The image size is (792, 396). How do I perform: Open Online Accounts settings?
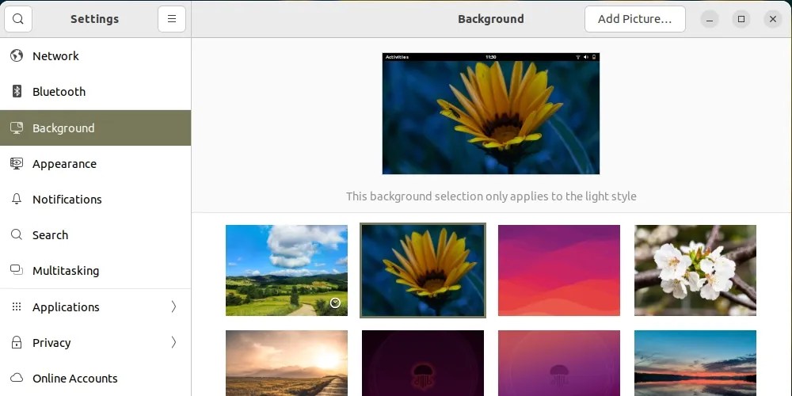click(96, 378)
